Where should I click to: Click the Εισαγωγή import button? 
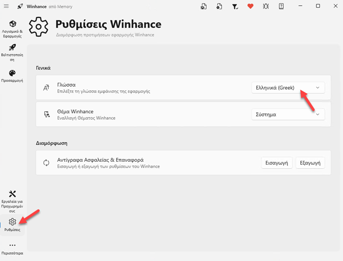click(x=277, y=163)
